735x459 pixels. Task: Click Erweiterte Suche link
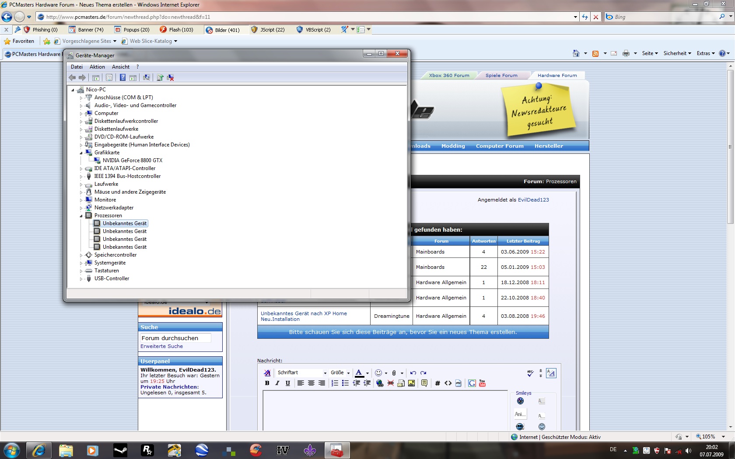pos(161,346)
